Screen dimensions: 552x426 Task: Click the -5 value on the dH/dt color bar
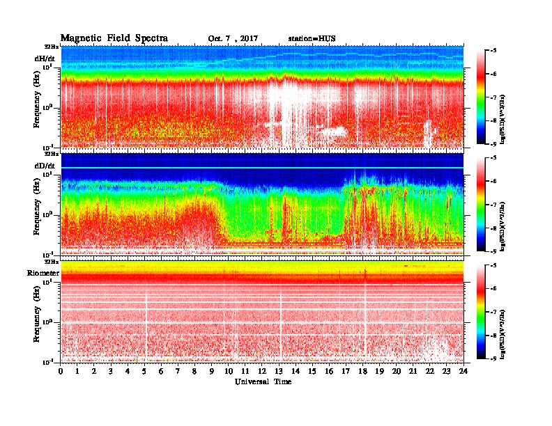click(493, 50)
